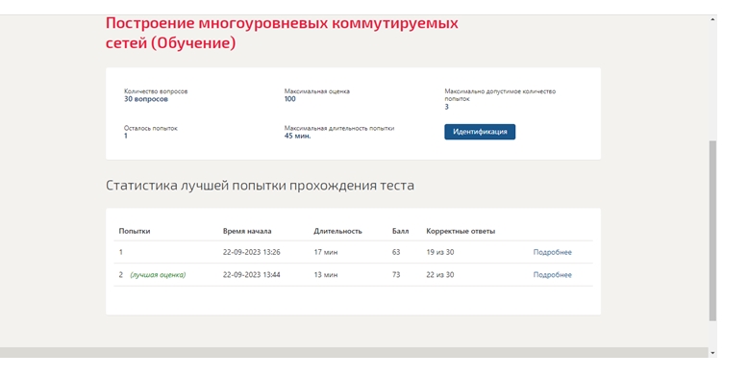Click the Корректные ответы column header
748x378 pixels.
(461, 231)
